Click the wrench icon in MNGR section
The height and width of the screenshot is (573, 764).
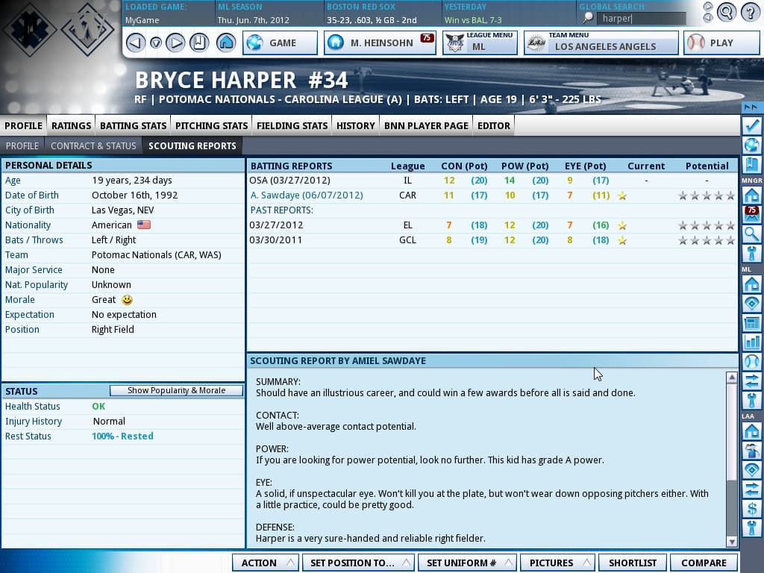point(752,254)
